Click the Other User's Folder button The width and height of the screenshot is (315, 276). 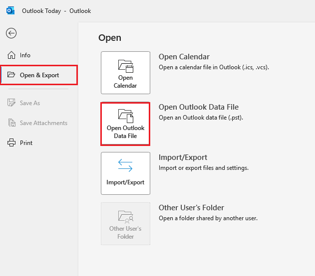(126, 224)
